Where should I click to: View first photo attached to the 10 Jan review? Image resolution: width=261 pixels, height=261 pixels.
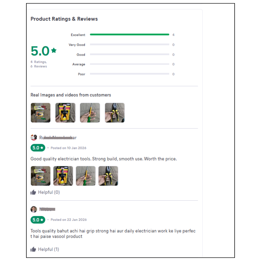pyautogui.click(x=40, y=176)
